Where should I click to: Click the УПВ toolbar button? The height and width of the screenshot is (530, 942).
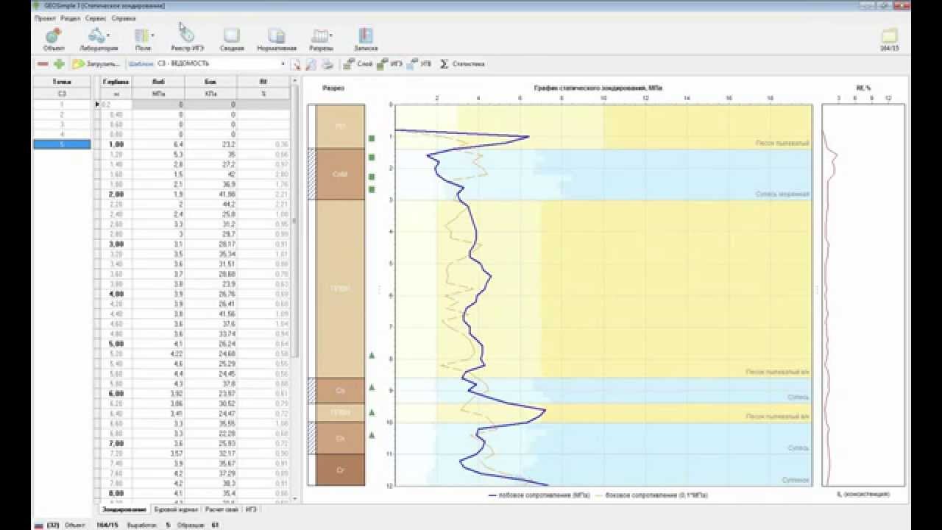coord(419,64)
